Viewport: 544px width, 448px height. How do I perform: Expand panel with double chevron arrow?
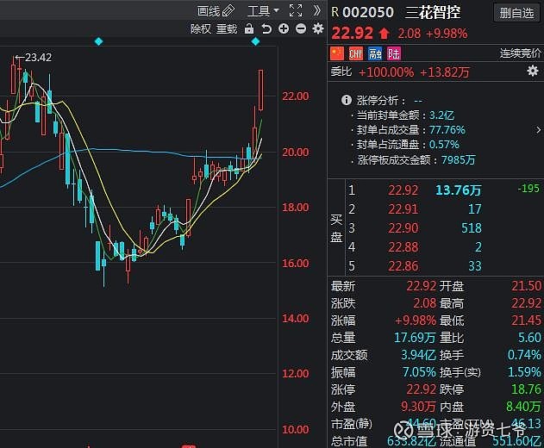(316, 10)
